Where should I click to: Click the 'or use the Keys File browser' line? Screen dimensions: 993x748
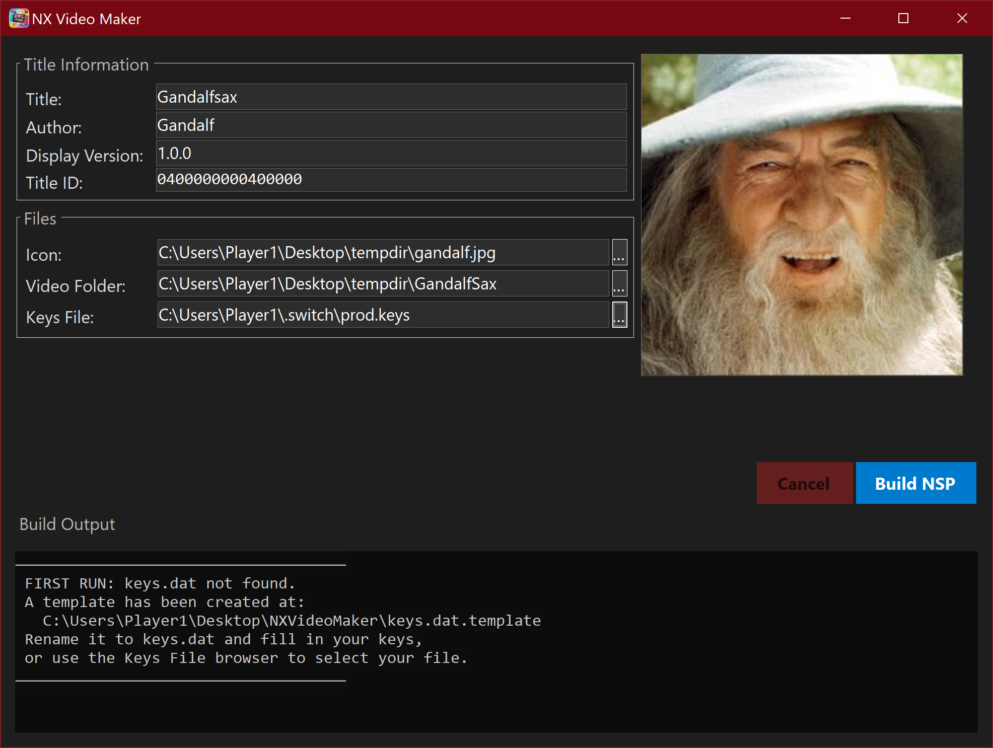246,658
